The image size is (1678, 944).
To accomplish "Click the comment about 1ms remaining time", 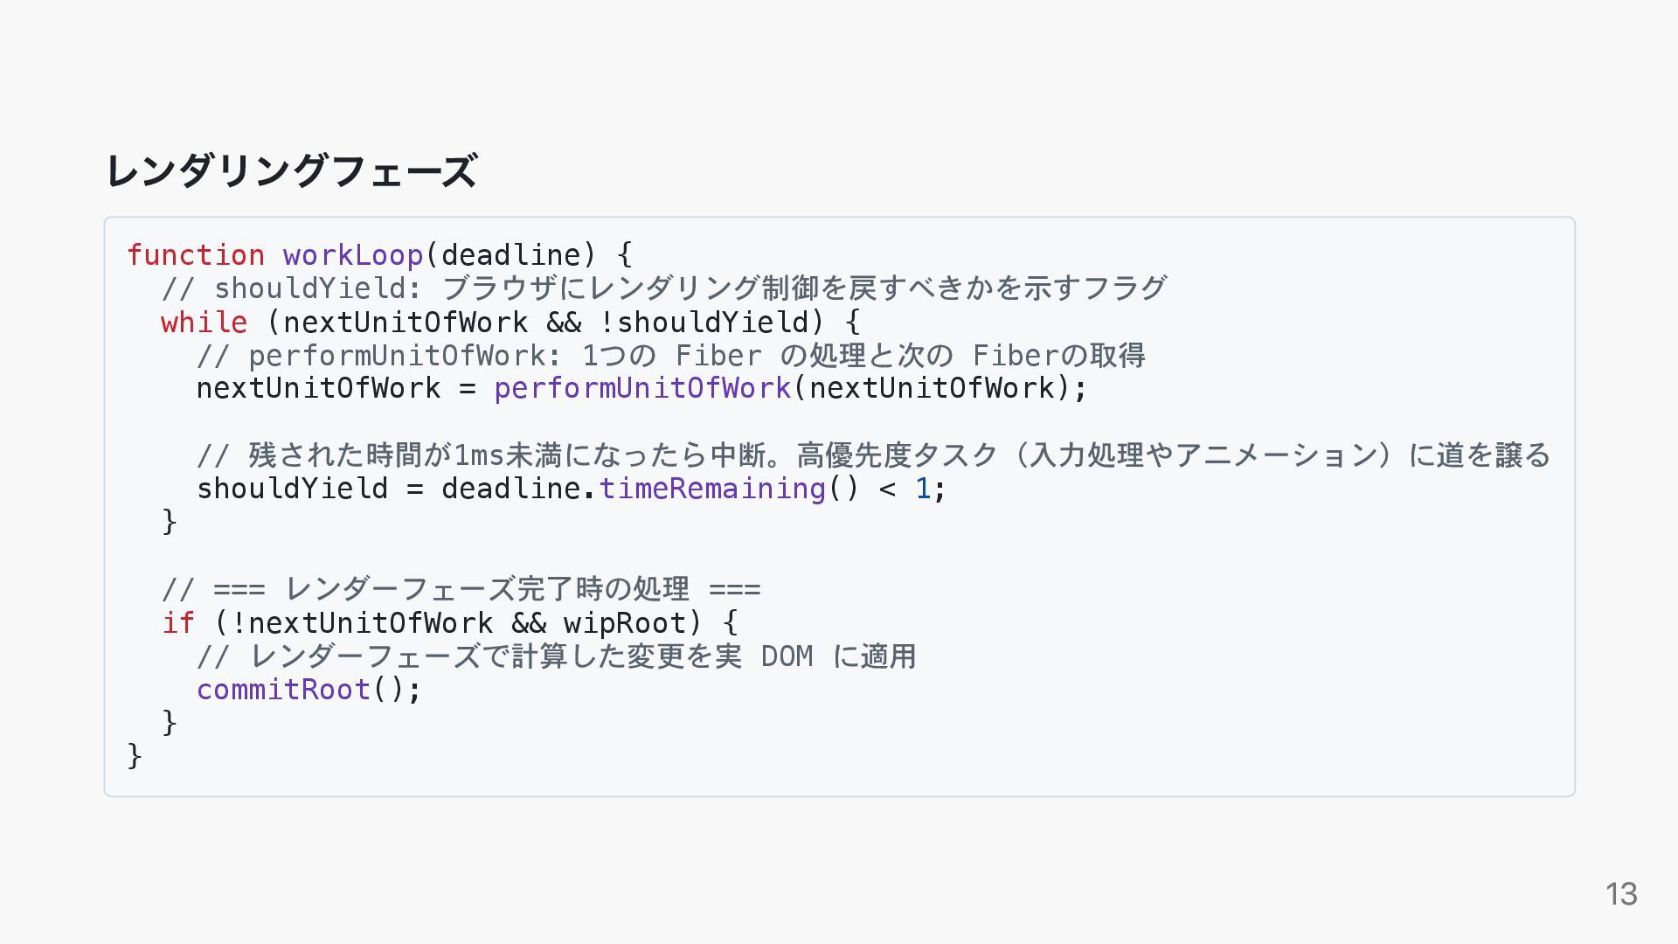I will coord(874,455).
